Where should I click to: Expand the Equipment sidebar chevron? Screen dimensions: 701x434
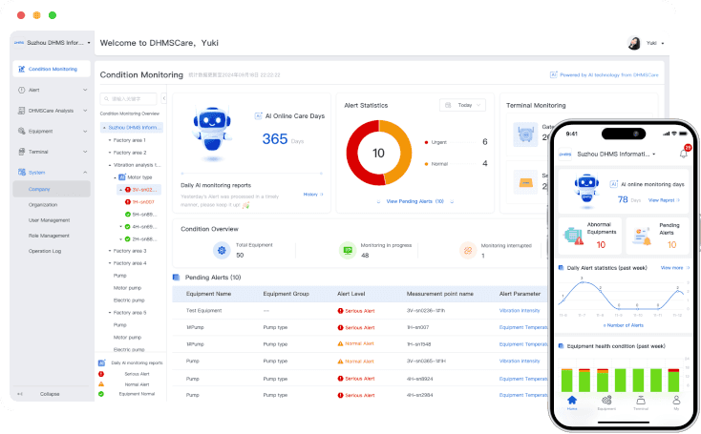point(85,132)
